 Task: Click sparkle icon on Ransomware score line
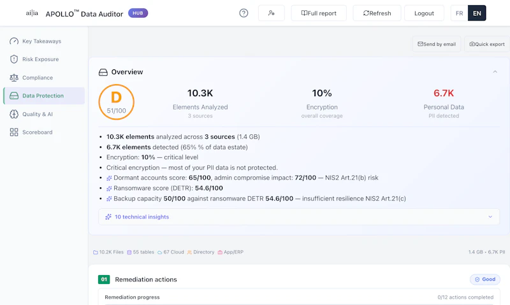click(109, 188)
